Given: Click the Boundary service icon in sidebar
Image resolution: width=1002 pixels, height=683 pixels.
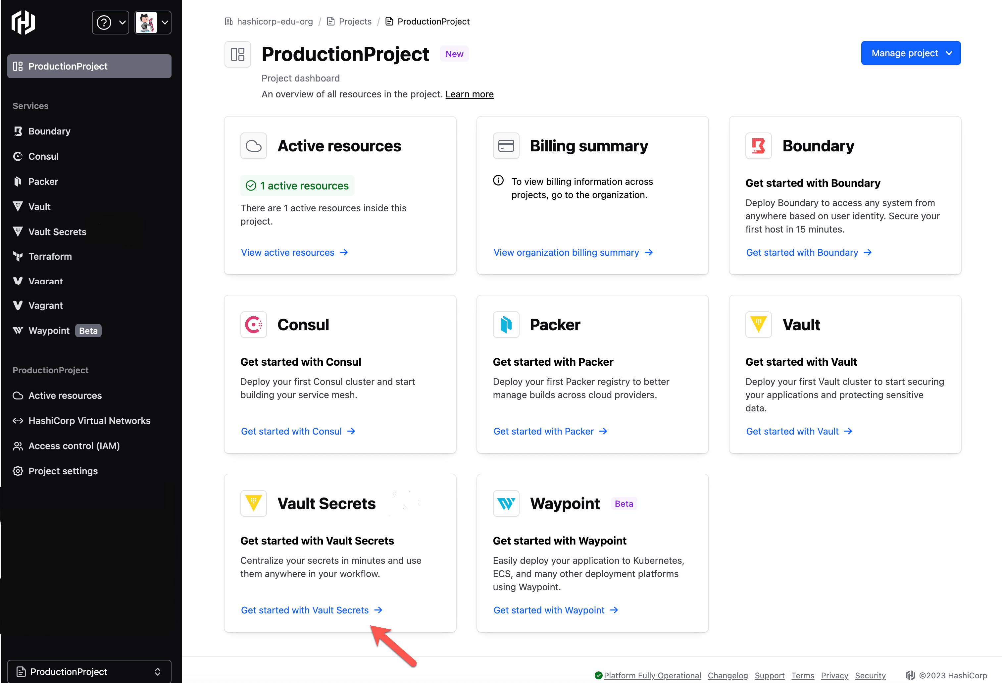Looking at the screenshot, I should [18, 130].
